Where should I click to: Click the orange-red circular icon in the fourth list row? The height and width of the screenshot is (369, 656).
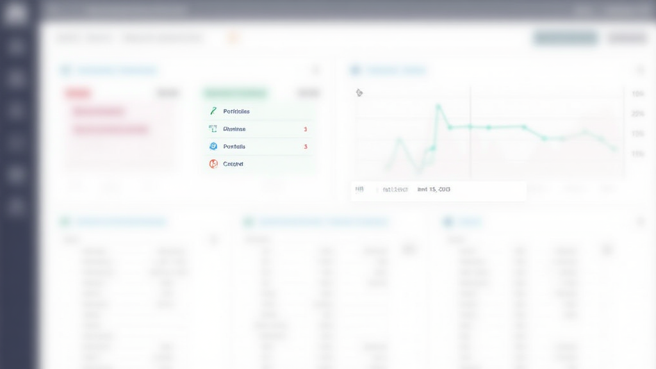click(x=213, y=164)
